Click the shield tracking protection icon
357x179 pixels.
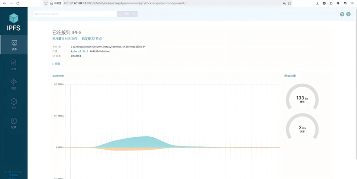[x=46, y=3]
